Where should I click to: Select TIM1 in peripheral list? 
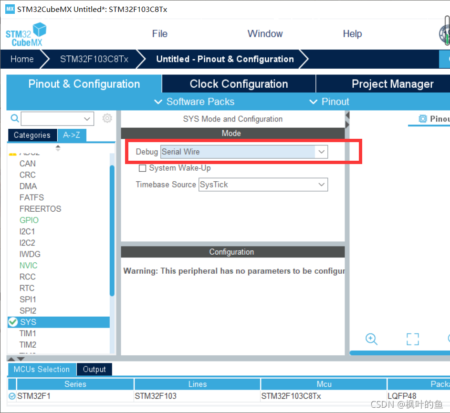pyautogui.click(x=28, y=333)
